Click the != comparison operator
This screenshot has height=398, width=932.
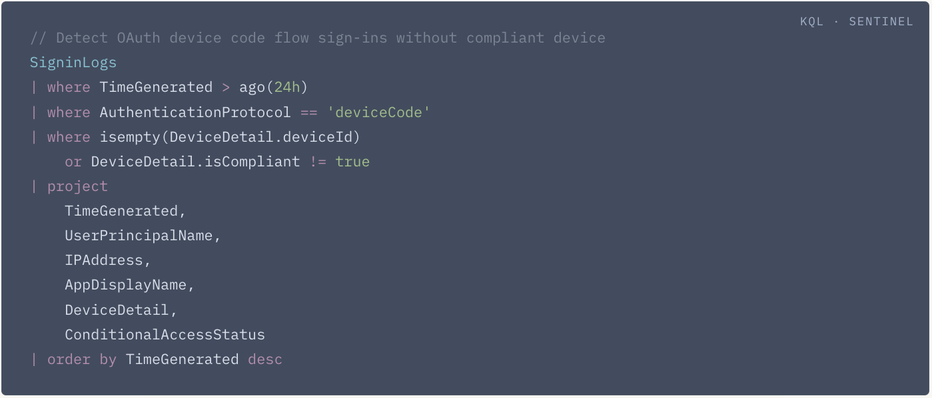point(318,162)
